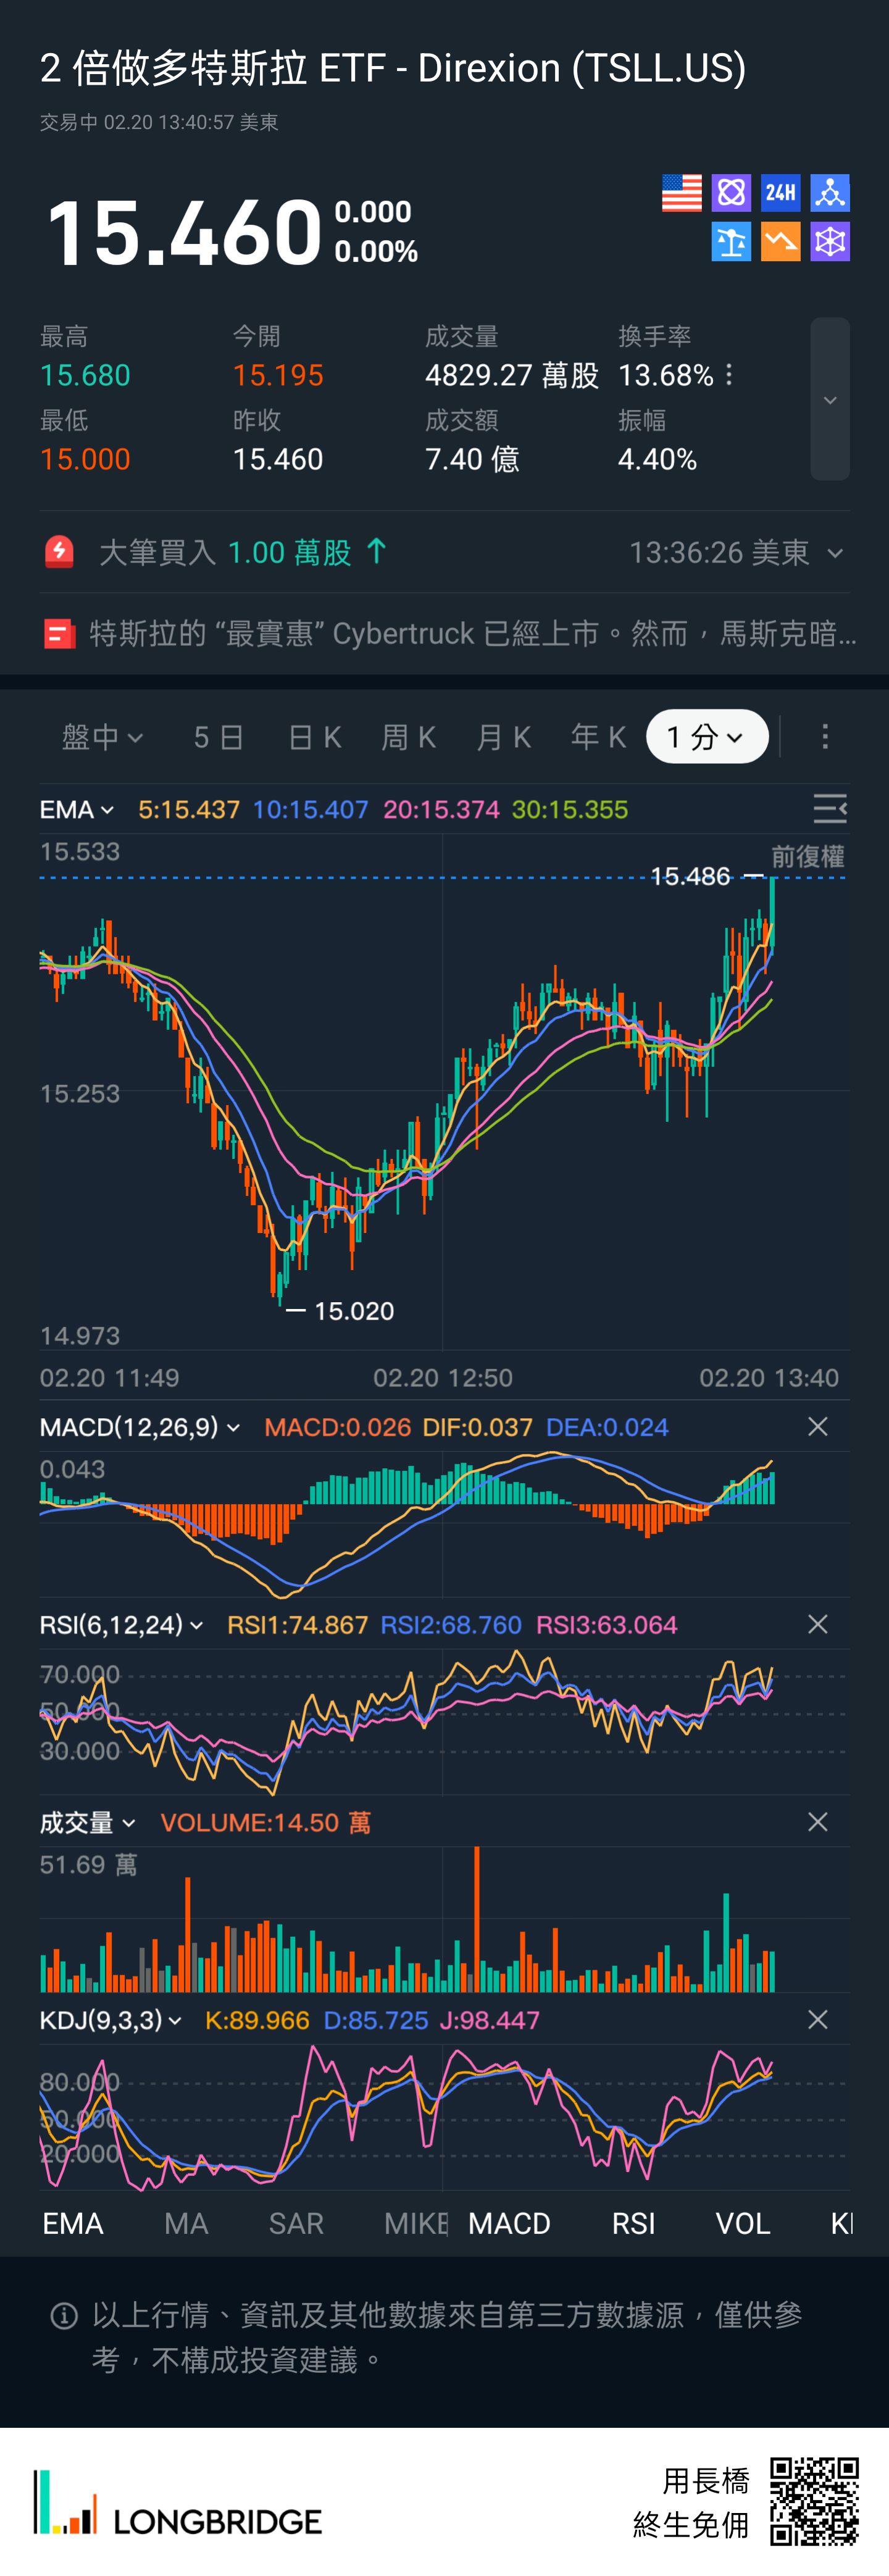Screen dimensions: 889x2576
Task: Tap the 24H trading icon
Action: point(780,193)
